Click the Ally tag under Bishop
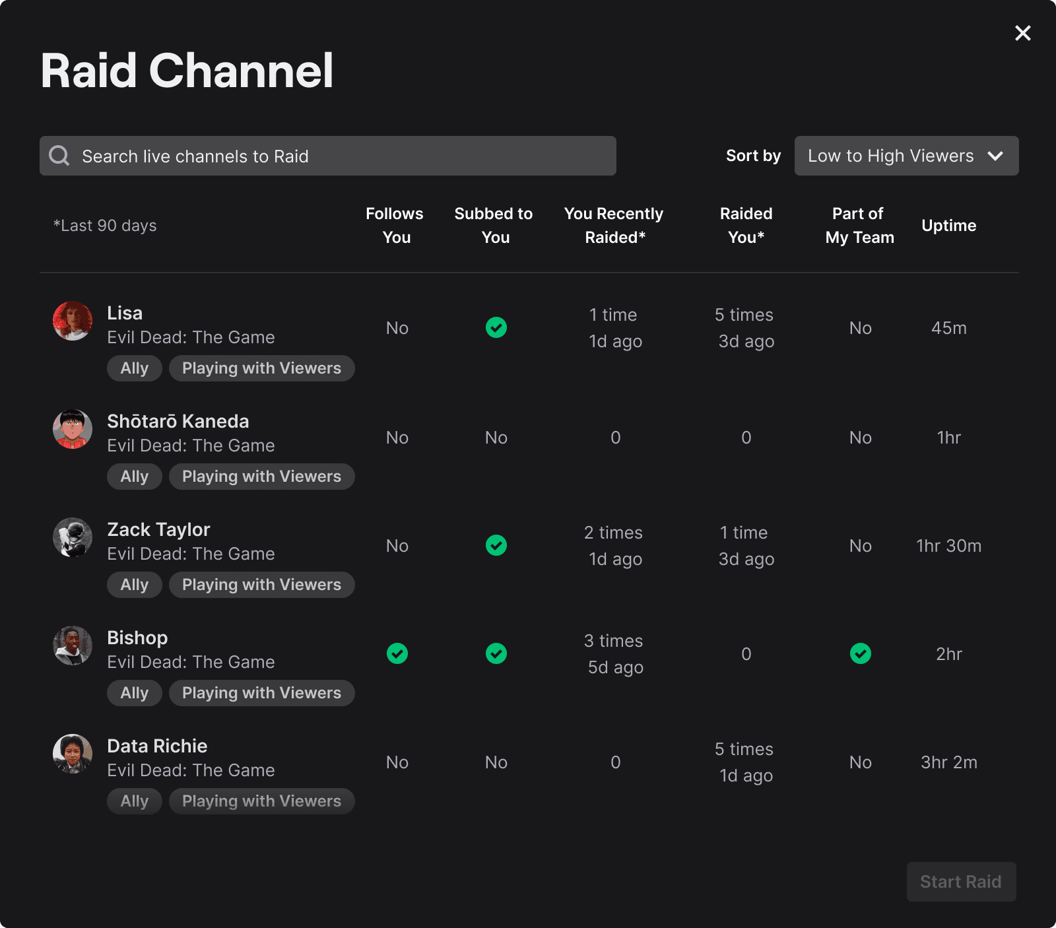The width and height of the screenshot is (1056, 928). click(x=135, y=693)
